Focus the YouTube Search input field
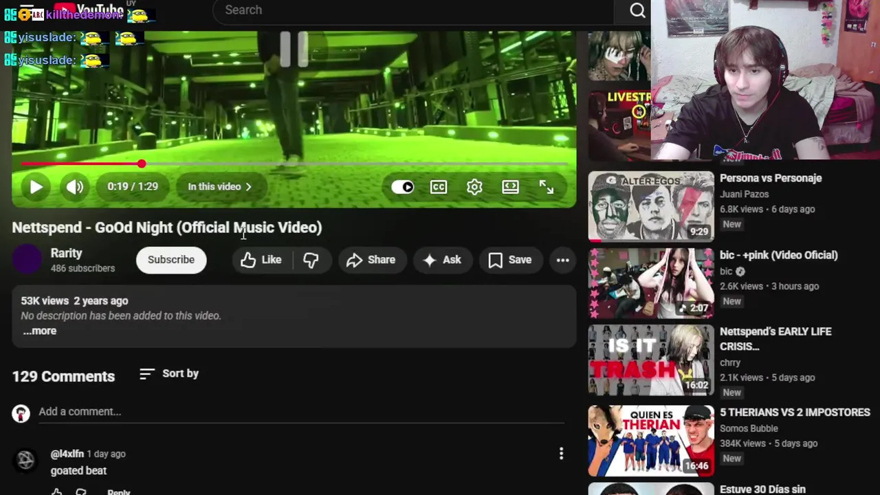The width and height of the screenshot is (880, 495). 412,10
